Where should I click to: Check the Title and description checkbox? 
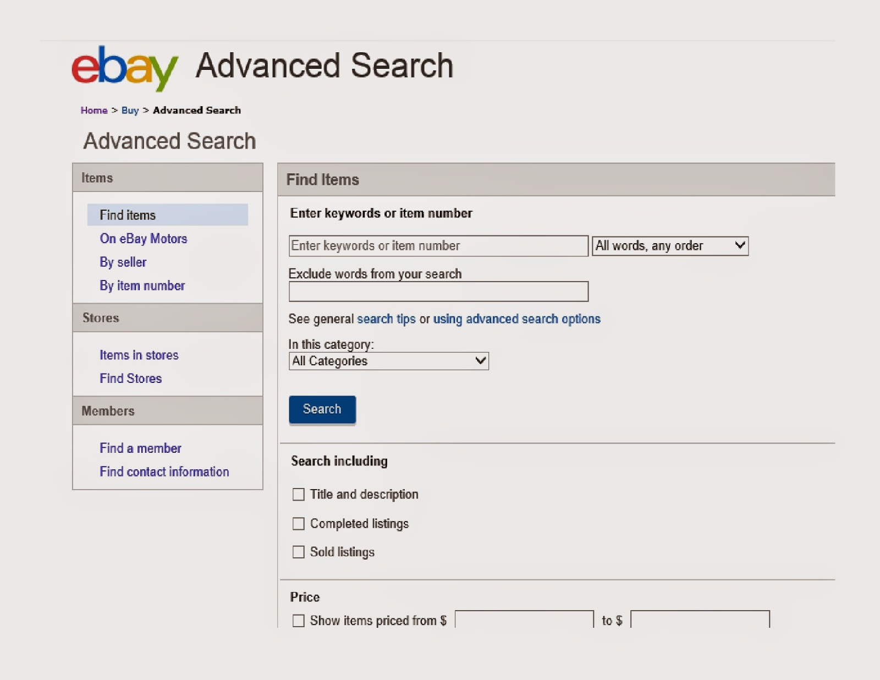click(x=299, y=494)
